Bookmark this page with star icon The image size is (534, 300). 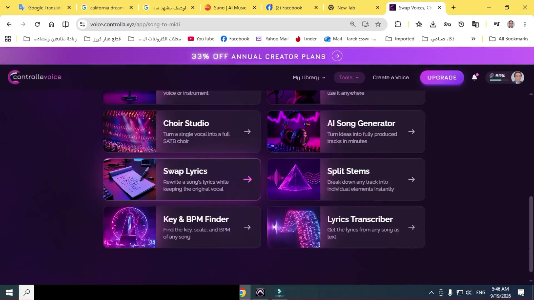[x=378, y=24]
